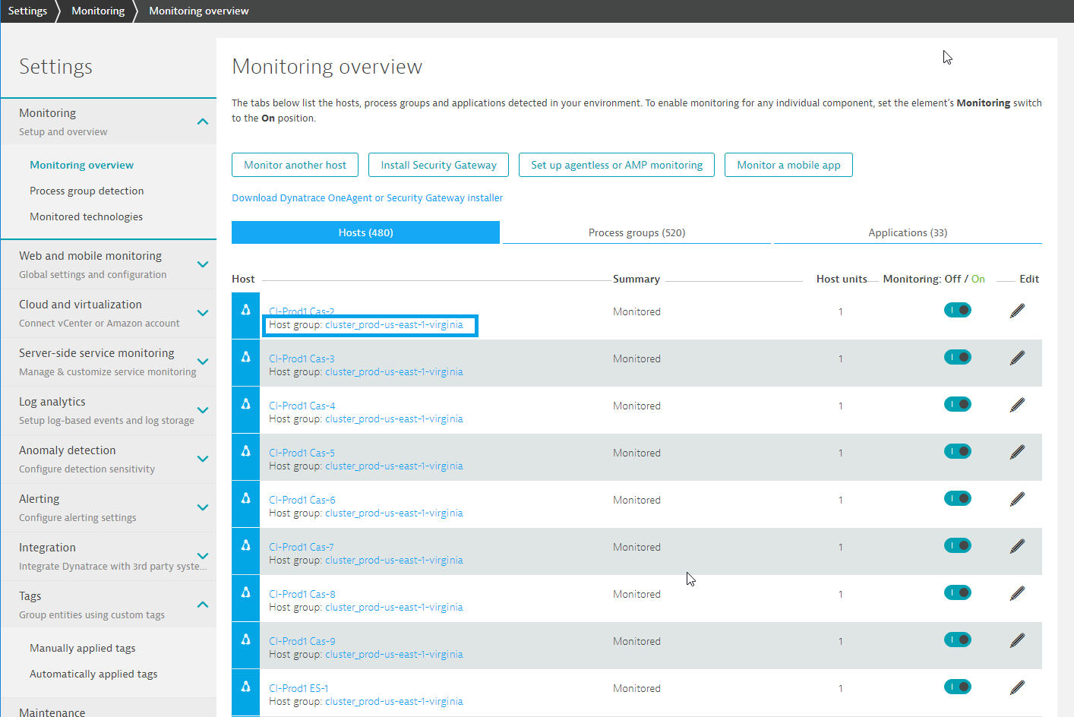Expand the Alerting section
Viewport: 1074px width, 717px height.
[203, 507]
